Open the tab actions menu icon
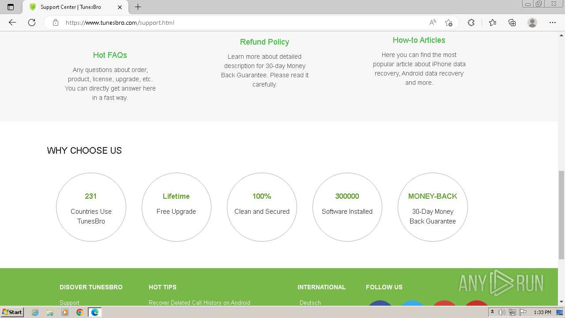Viewport: 565px width, 318px height. [11, 7]
